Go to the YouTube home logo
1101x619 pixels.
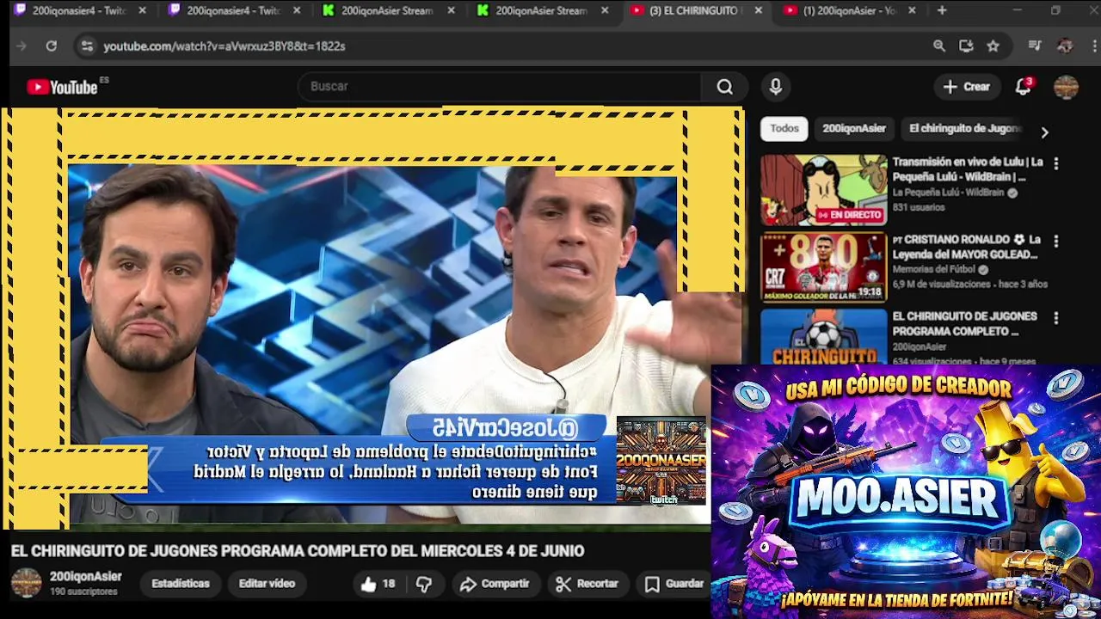[x=62, y=87]
